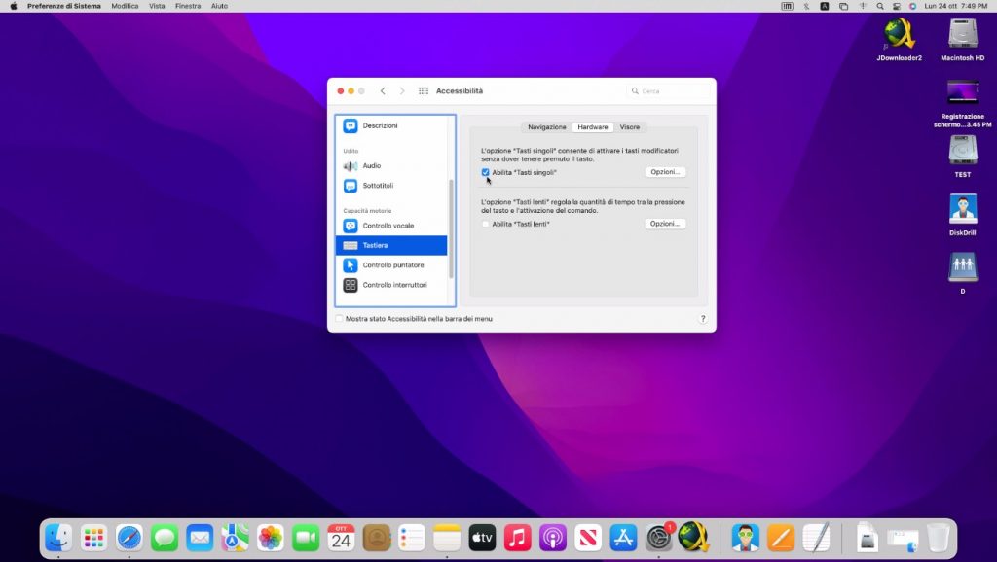Click the Cerca search field
Screen dimensions: 997x562
[x=672, y=91]
